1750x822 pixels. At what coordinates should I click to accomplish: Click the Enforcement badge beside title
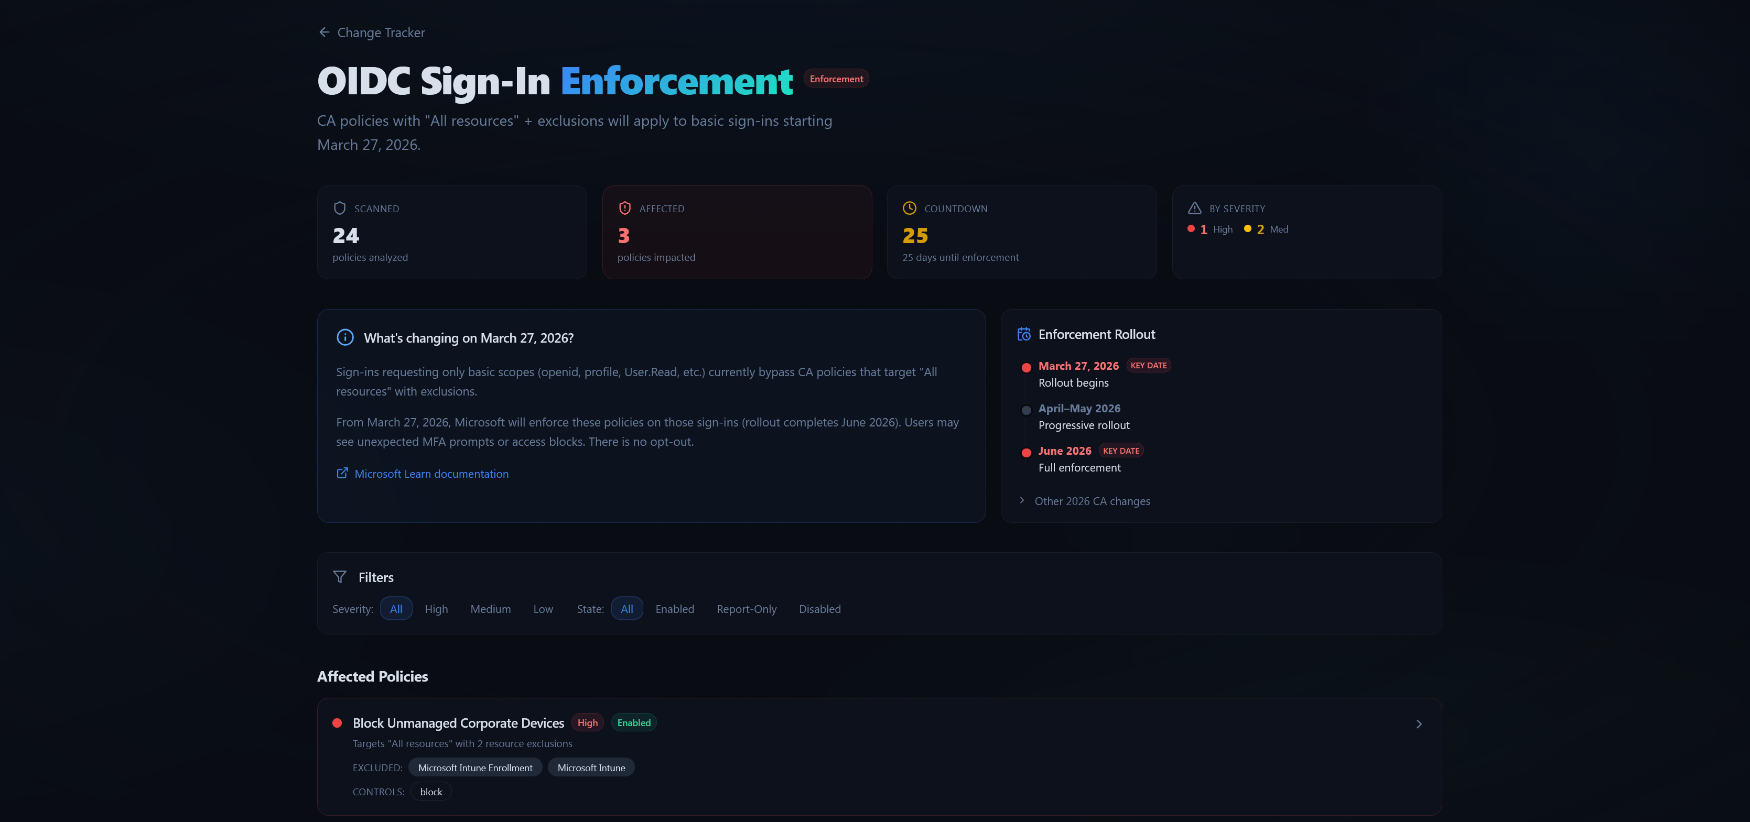click(x=836, y=79)
